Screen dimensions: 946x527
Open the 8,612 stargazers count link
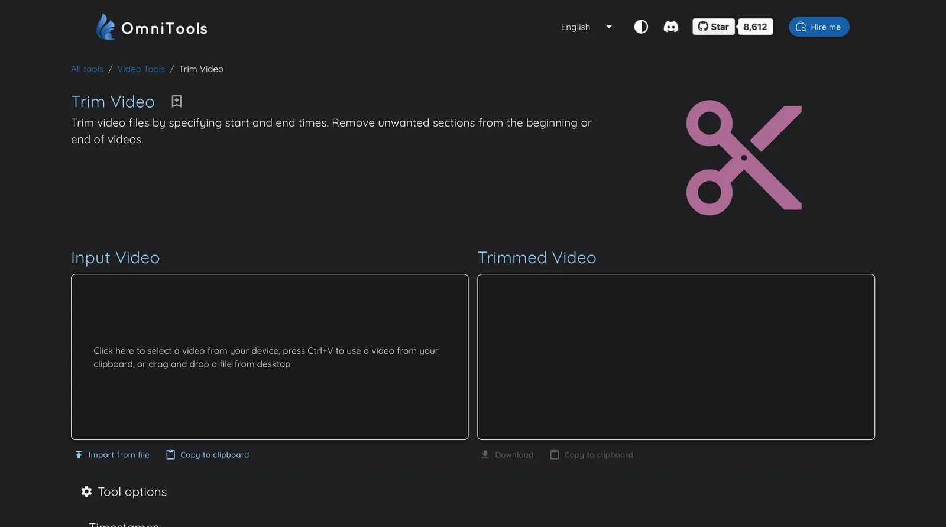point(755,27)
